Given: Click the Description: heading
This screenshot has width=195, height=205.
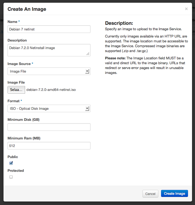Looking at the screenshot, I should (x=119, y=23).
